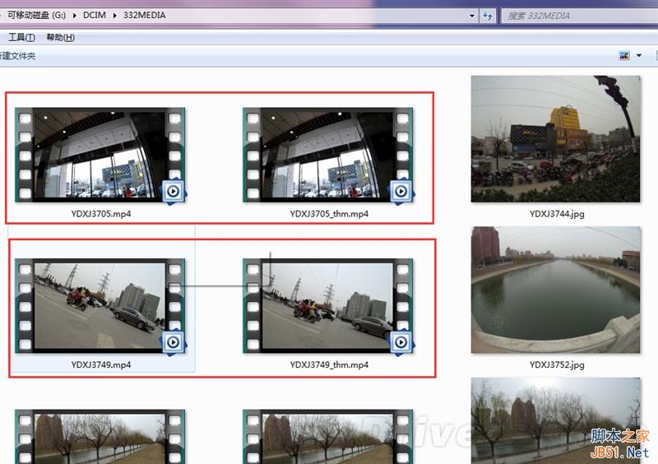
Task: Open the 工具(T) menu
Action: (21, 37)
